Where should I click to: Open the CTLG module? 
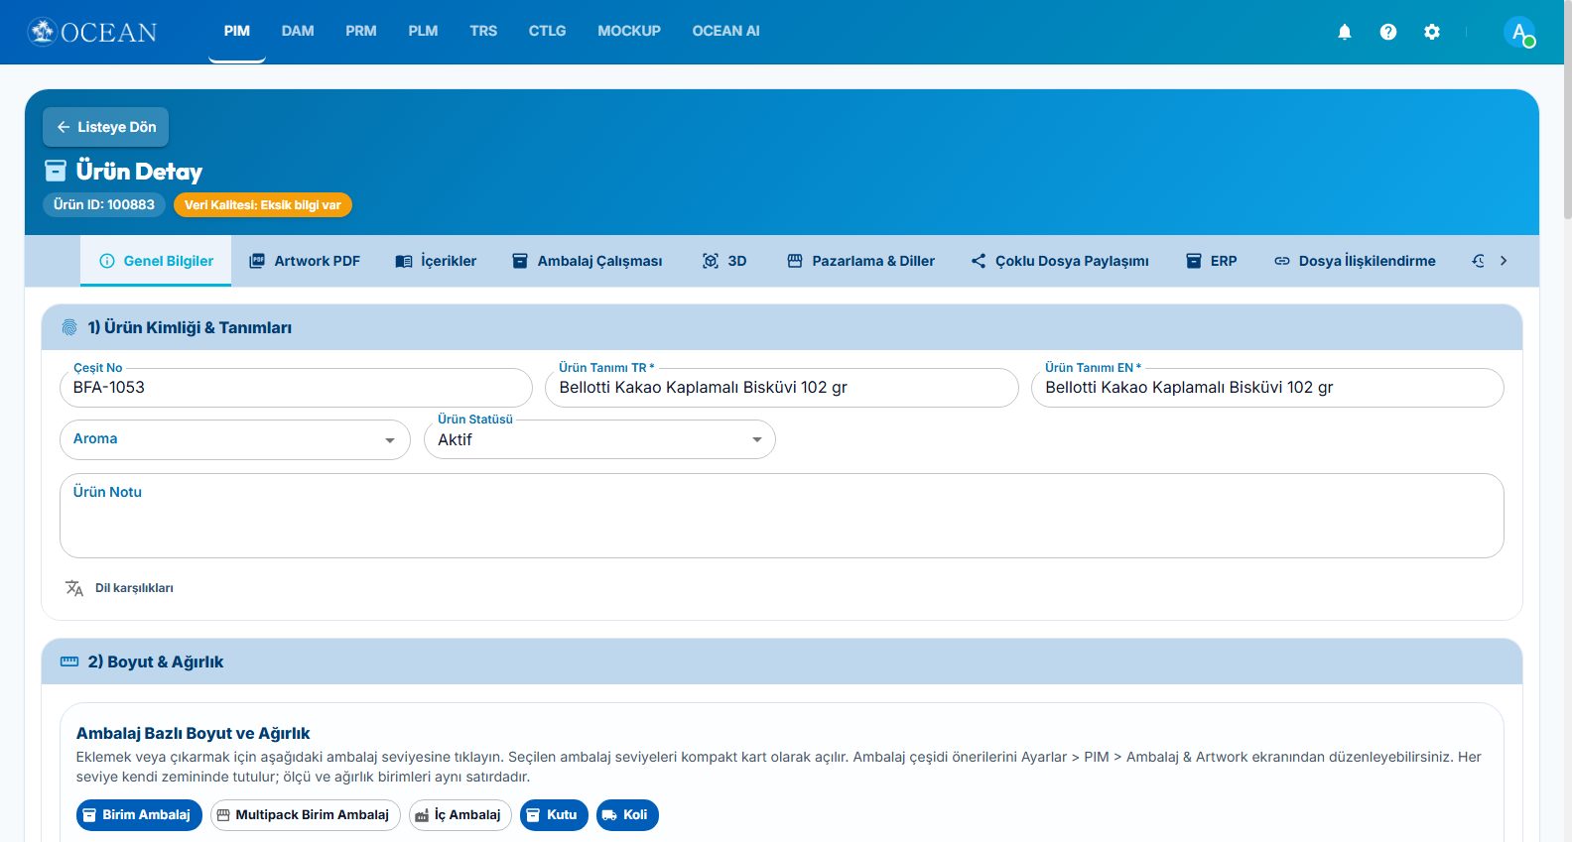coord(547,31)
